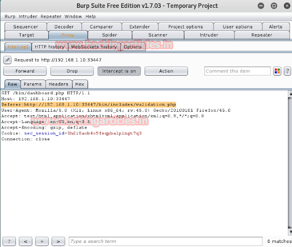
Task: Open the WebSockets history sub-tab
Action: [94, 47]
